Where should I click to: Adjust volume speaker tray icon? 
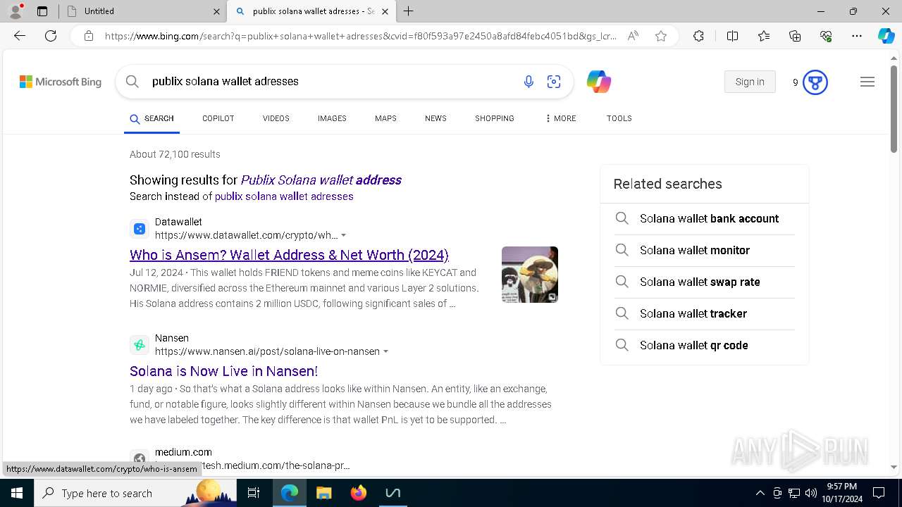tap(810, 493)
